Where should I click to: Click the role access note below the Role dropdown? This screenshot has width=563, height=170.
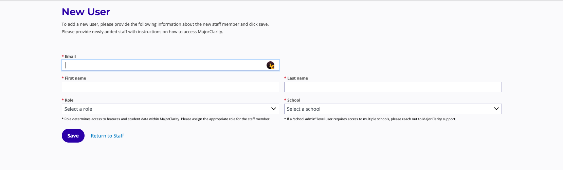click(166, 119)
